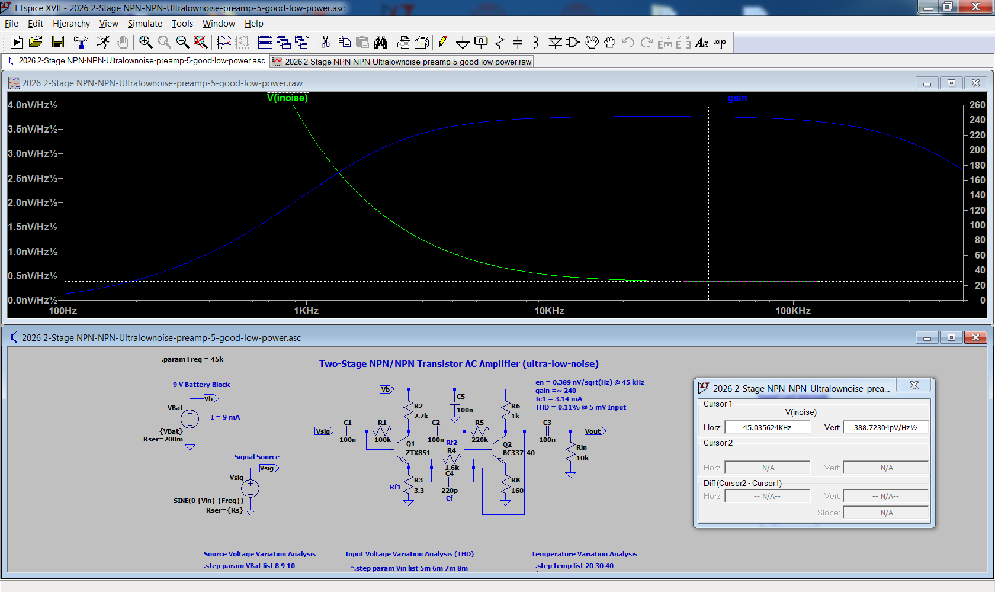The width and height of the screenshot is (995, 593).
Task: Click the Zoom to Fit icon with red X
Action: click(201, 42)
